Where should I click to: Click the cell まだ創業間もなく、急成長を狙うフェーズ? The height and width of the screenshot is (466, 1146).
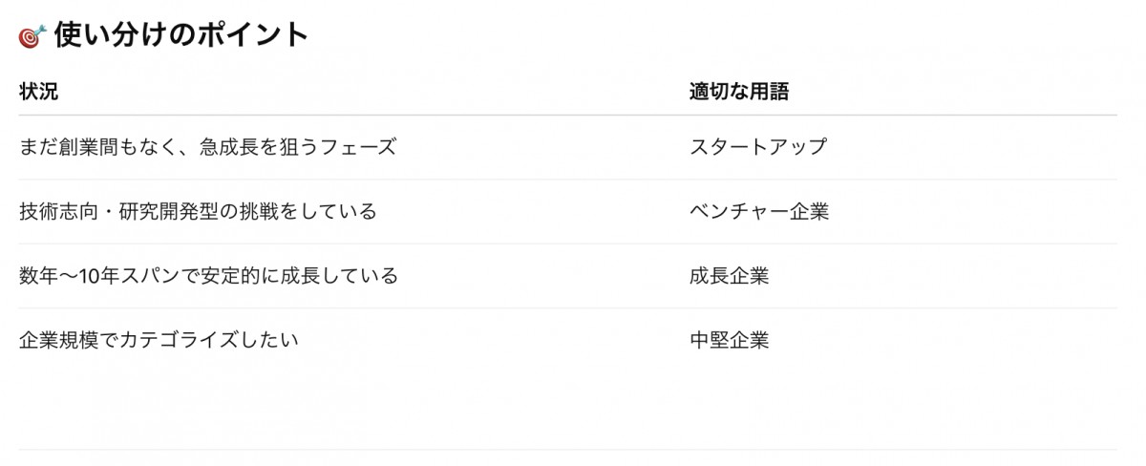coord(207,147)
